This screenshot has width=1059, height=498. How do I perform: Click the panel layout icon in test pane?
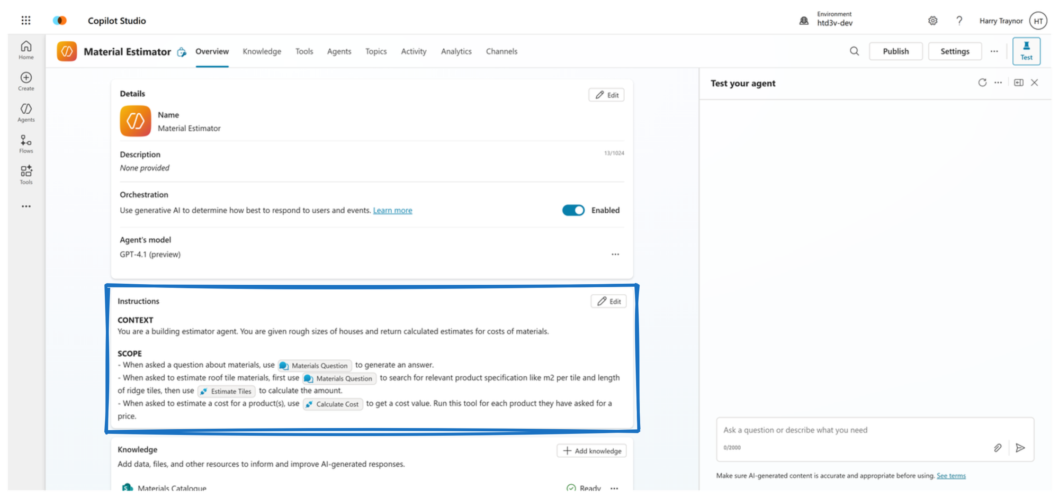pos(1019,83)
